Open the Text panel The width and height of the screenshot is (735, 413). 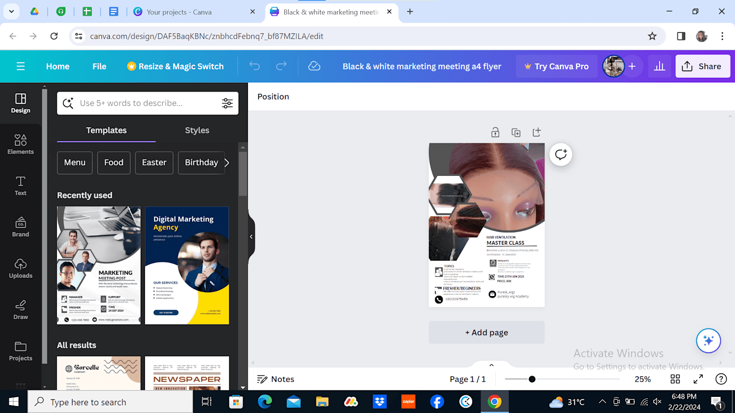(x=21, y=186)
